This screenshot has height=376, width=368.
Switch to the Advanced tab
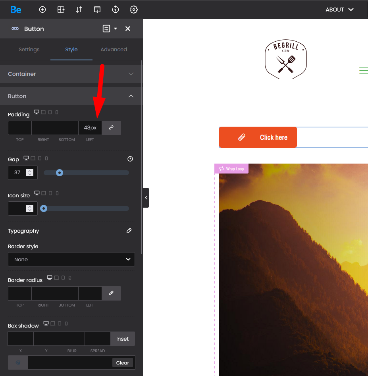pyautogui.click(x=114, y=50)
